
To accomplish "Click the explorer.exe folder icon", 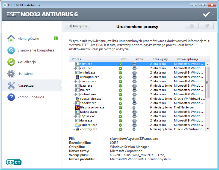I will coord(77,125).
